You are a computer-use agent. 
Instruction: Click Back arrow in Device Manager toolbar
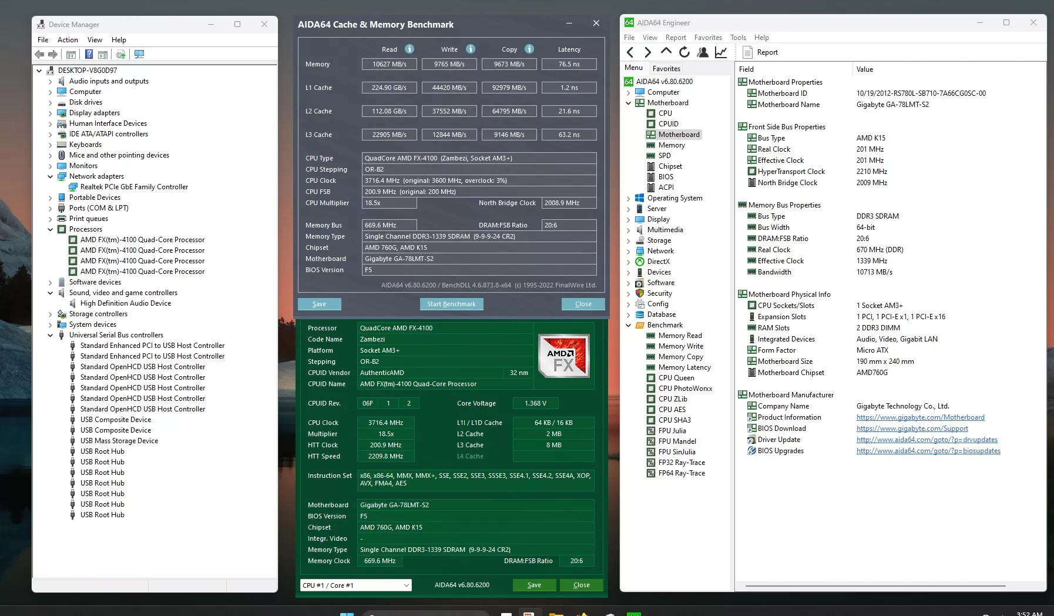pos(39,55)
